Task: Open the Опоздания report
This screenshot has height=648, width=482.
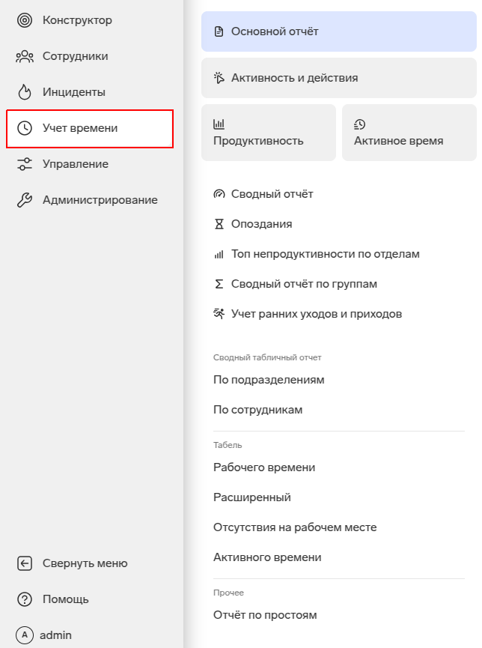Action: click(x=261, y=224)
